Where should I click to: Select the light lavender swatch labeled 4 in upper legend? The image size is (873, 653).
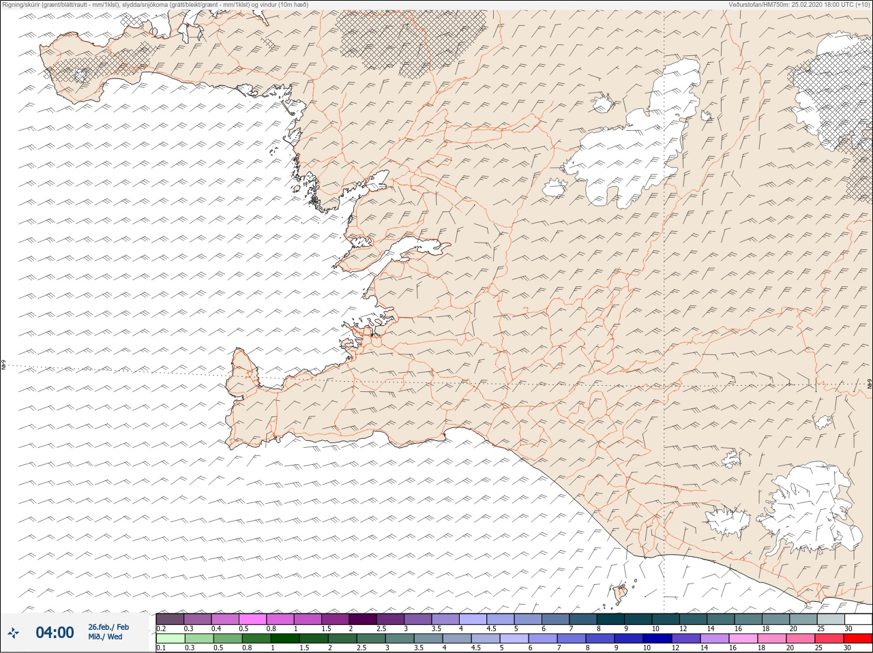[x=473, y=619]
